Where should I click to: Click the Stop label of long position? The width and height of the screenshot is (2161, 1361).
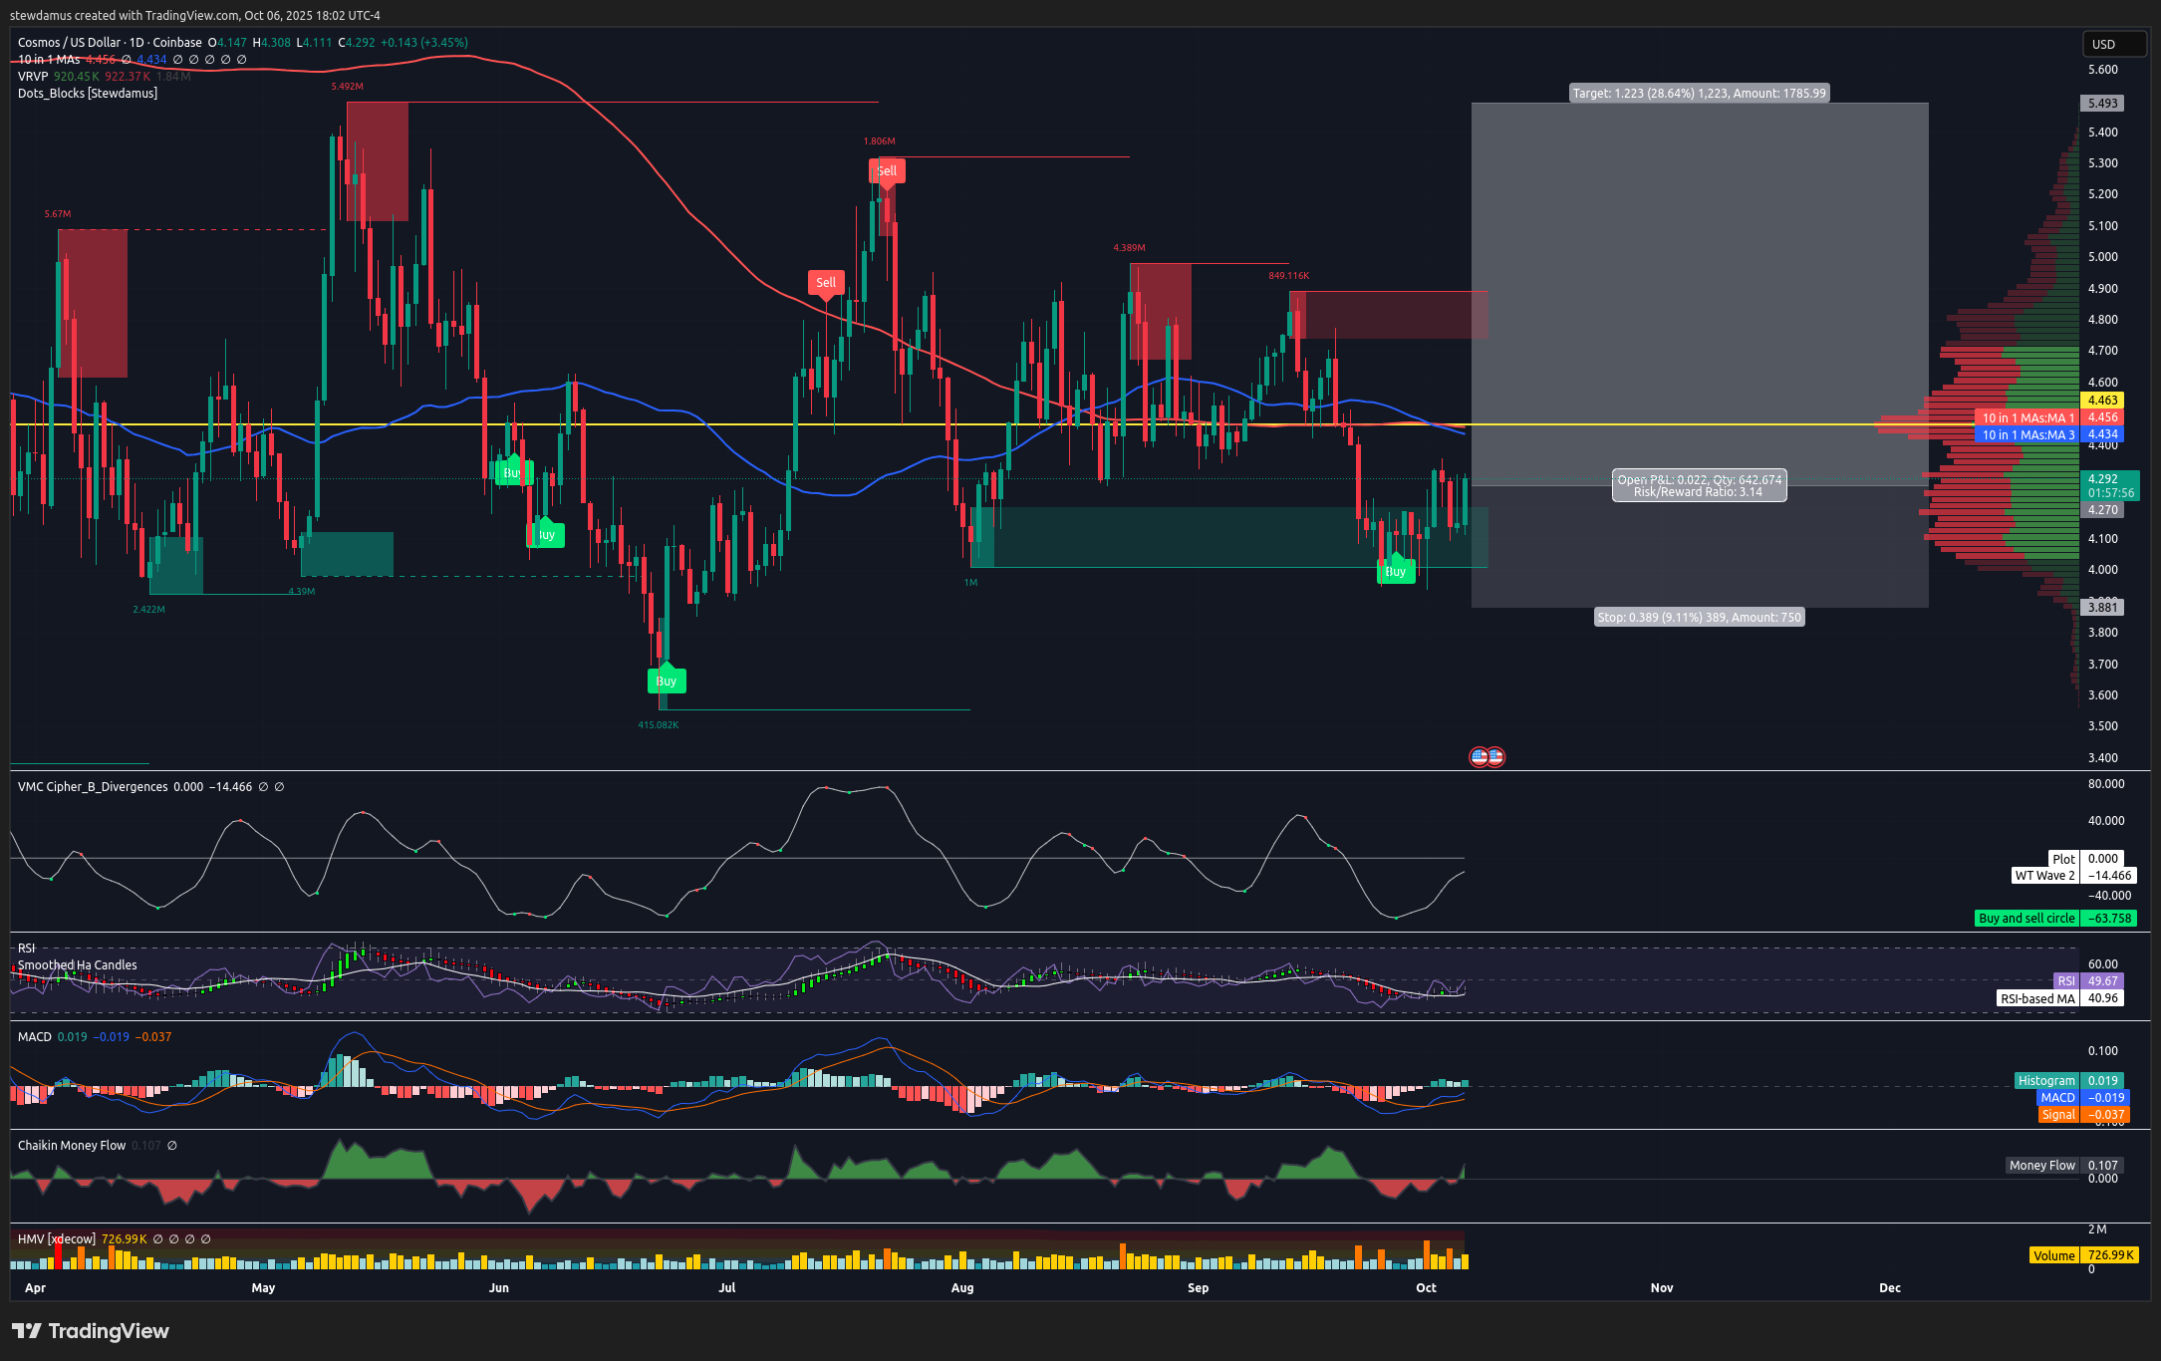1699,618
